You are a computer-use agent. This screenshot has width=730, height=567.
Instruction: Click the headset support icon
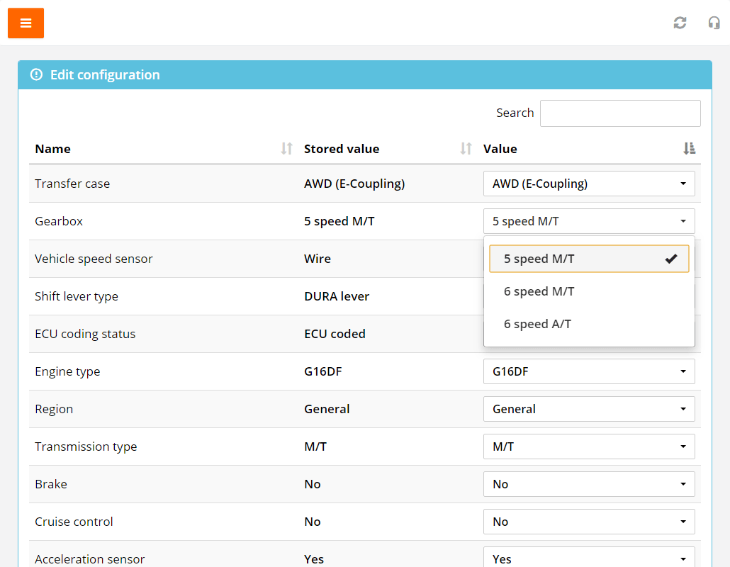[714, 23]
